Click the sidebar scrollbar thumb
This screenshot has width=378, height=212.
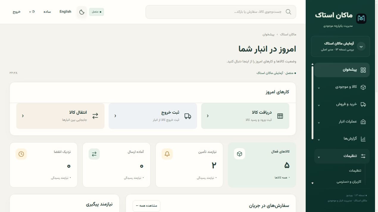313,102
